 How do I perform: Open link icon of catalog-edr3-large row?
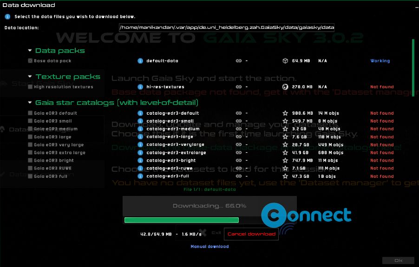pos(239,137)
